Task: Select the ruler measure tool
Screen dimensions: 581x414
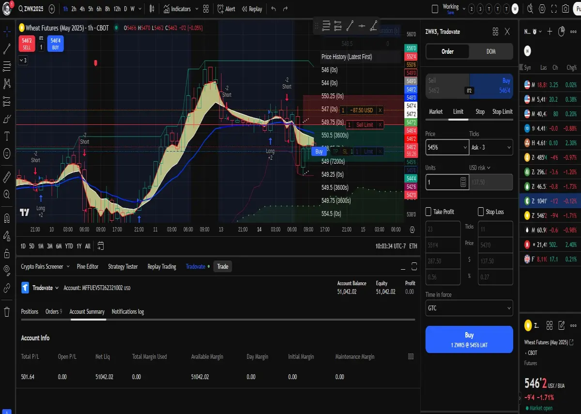Action: (x=7, y=176)
